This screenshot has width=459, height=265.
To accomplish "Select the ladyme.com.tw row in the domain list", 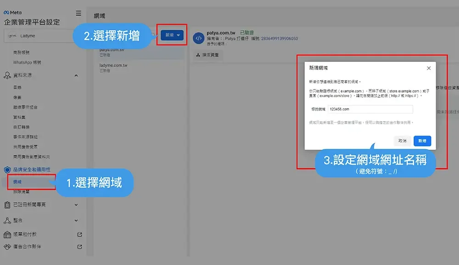I will 139,67.
